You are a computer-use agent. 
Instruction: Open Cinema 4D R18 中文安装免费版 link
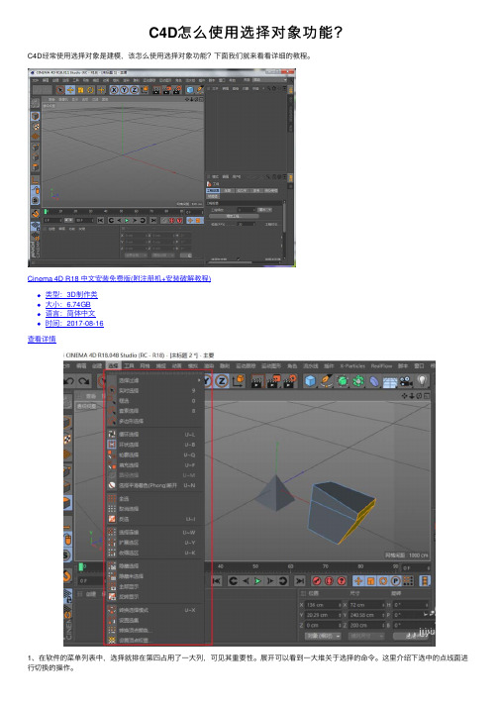tap(119, 278)
